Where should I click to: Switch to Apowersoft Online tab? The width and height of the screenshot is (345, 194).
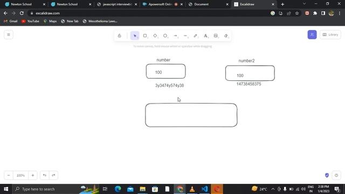(x=163, y=4)
